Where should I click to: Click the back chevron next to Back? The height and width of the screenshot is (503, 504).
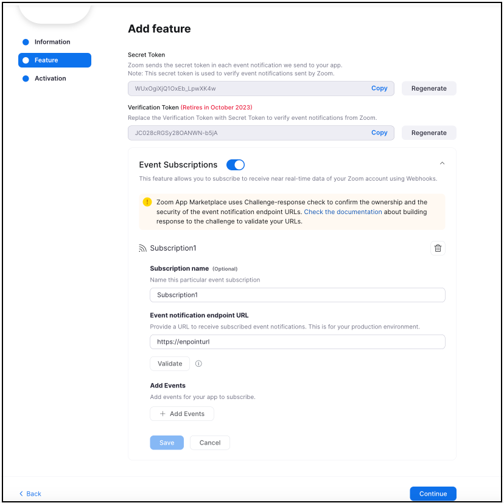coord(20,493)
